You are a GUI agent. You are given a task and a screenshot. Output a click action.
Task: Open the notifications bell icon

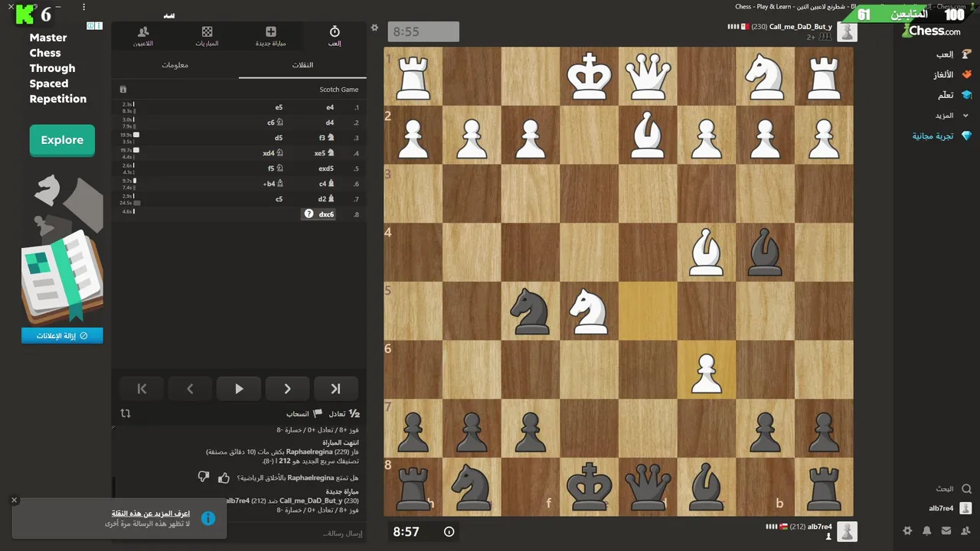927,530
